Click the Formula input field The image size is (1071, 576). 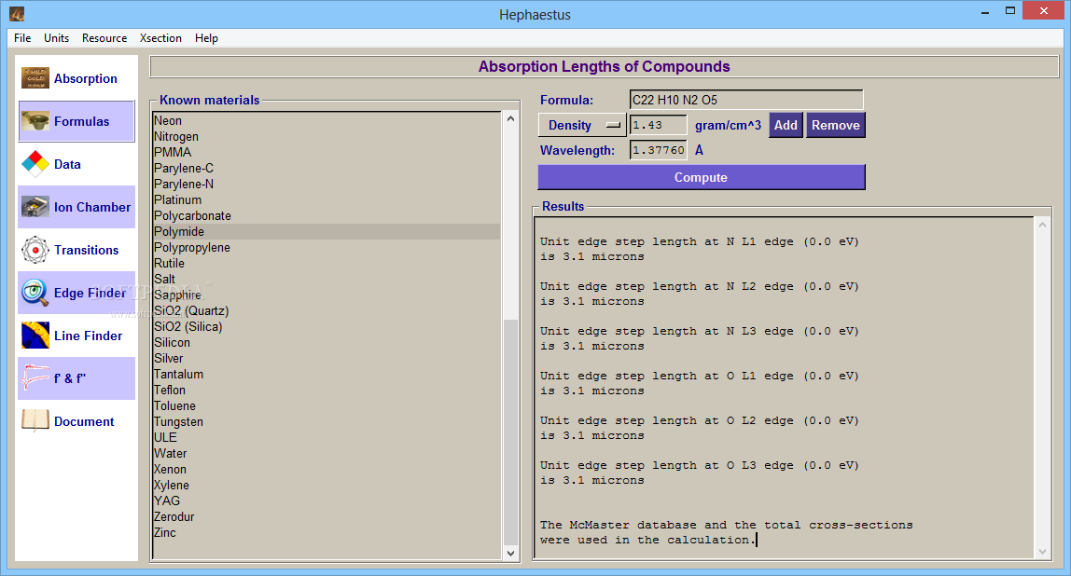pyautogui.click(x=746, y=100)
